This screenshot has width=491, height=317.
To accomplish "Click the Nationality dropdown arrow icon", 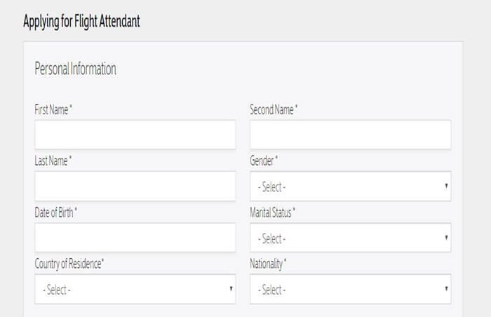I will coord(446,289).
